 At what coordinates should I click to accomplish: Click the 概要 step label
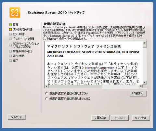point(16,25)
